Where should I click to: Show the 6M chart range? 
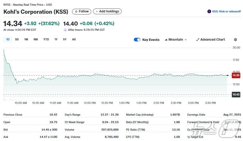(36, 39)
